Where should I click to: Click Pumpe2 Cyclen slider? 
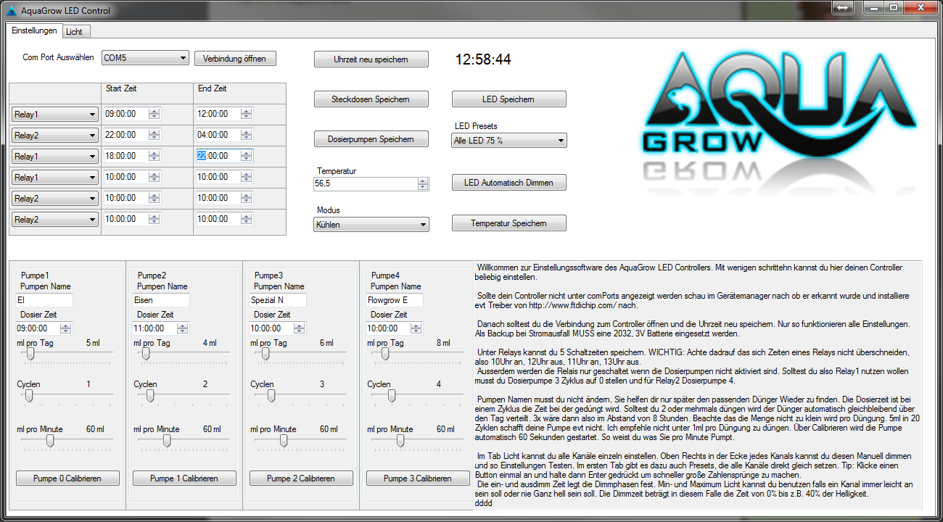point(184,397)
